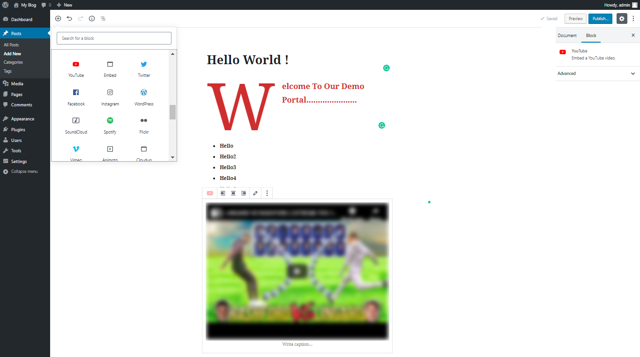Open My Blog site link

click(24, 5)
